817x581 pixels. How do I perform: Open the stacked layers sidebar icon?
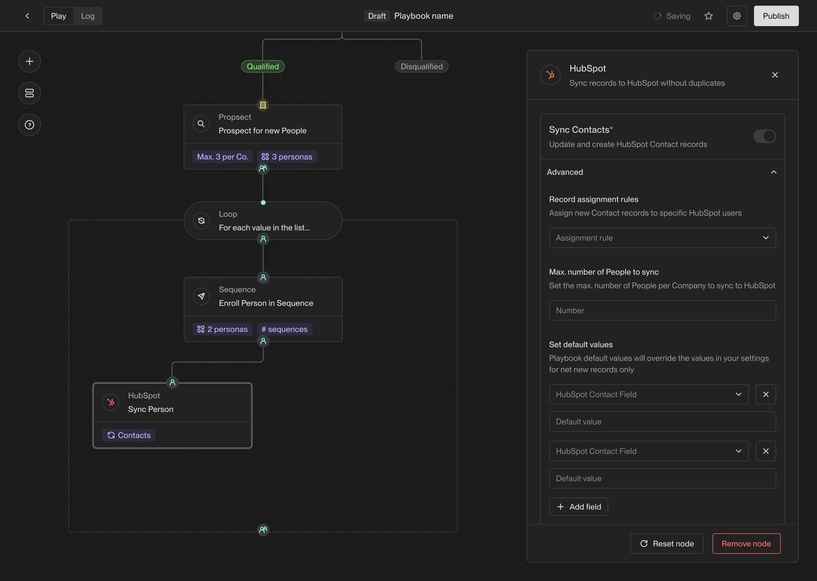(29, 93)
